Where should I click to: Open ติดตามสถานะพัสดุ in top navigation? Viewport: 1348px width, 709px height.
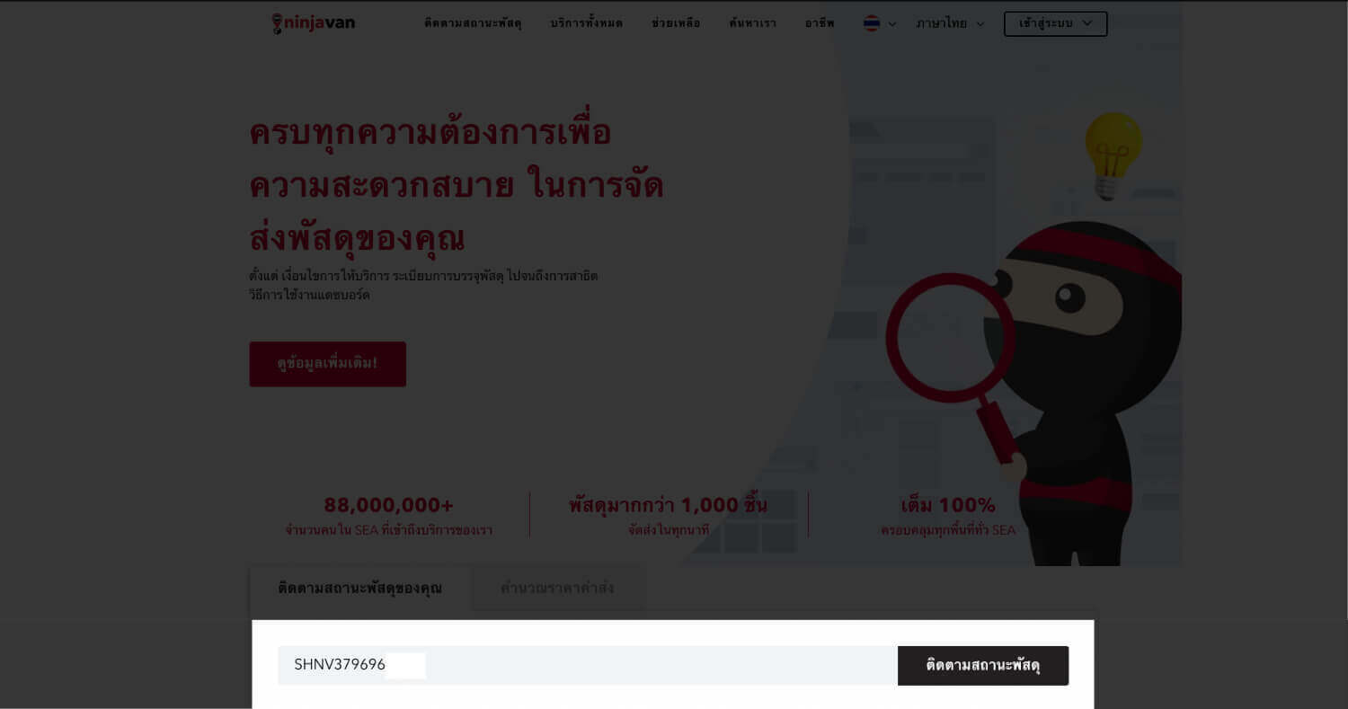pos(473,23)
